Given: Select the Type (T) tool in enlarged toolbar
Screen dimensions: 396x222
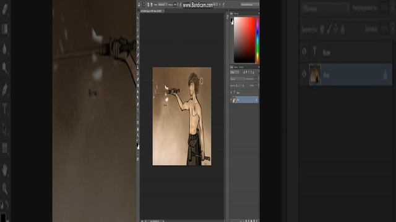Looking at the screenshot, I should [4, 109].
